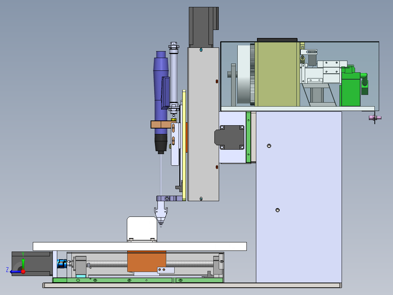Select the white workpiece block on the table
The width and height of the screenshot is (393, 295).
142,229
